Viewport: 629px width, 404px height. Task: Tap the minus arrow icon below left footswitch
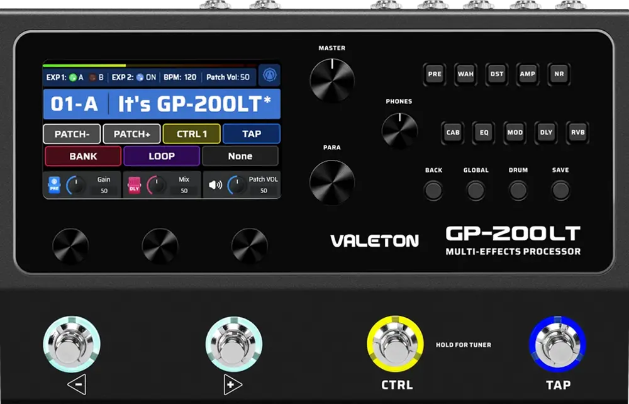(76, 384)
